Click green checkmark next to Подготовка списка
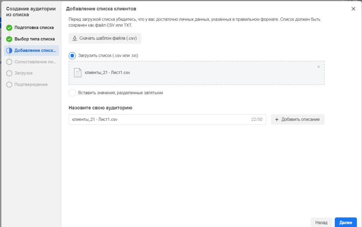 pyautogui.click(x=9, y=27)
